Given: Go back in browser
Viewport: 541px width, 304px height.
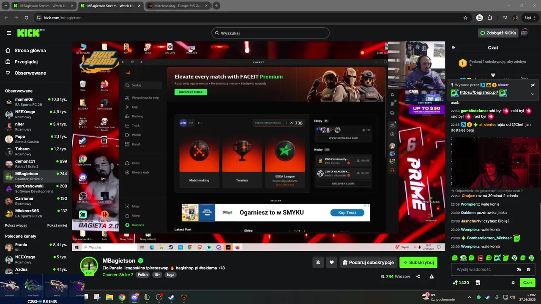Looking at the screenshot, I should [6, 18].
